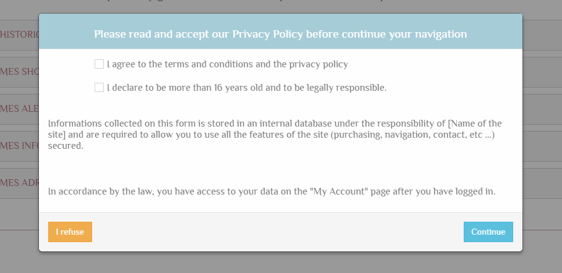Check the terms and conditions agreement box
The width and height of the screenshot is (562, 273).
click(x=99, y=64)
